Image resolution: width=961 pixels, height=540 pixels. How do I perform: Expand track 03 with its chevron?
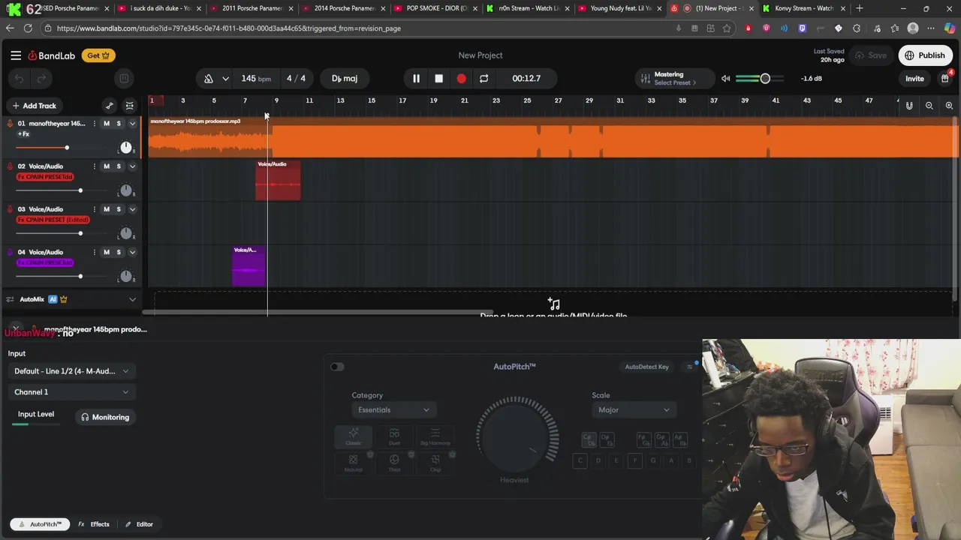click(132, 209)
